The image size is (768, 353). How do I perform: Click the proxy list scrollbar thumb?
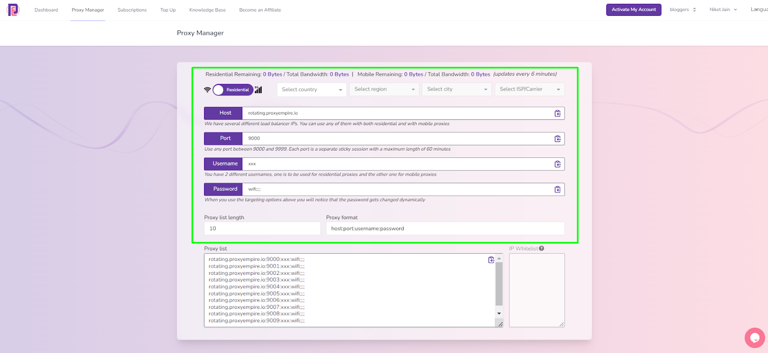click(499, 284)
